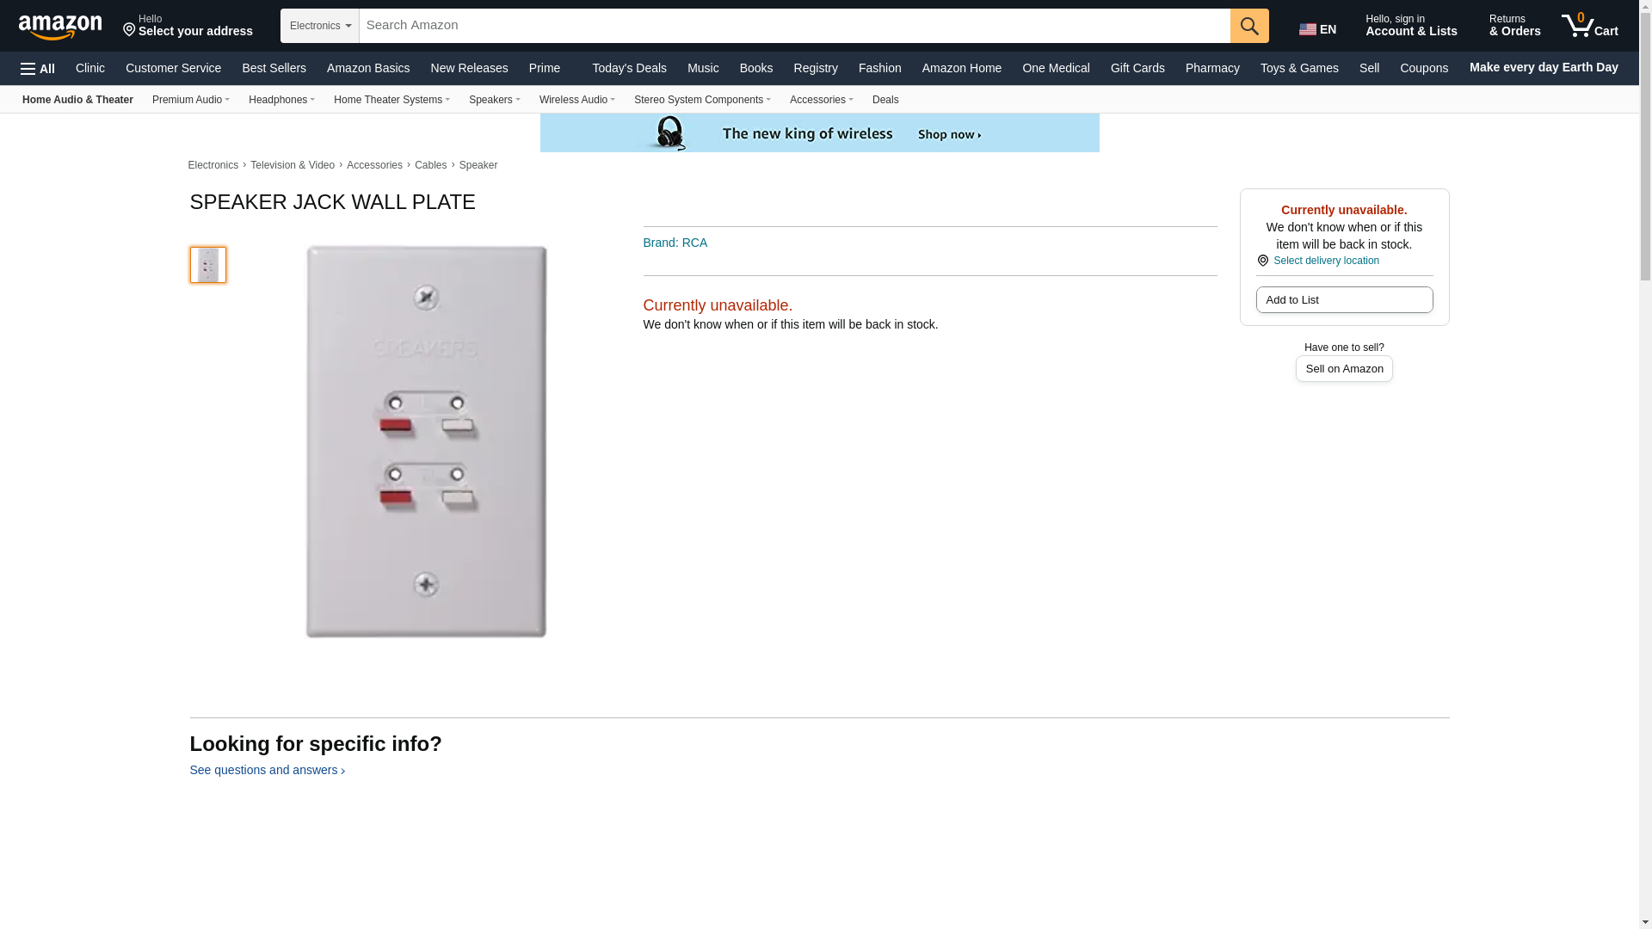Open Today's Deals in navigation bar

coord(629,68)
